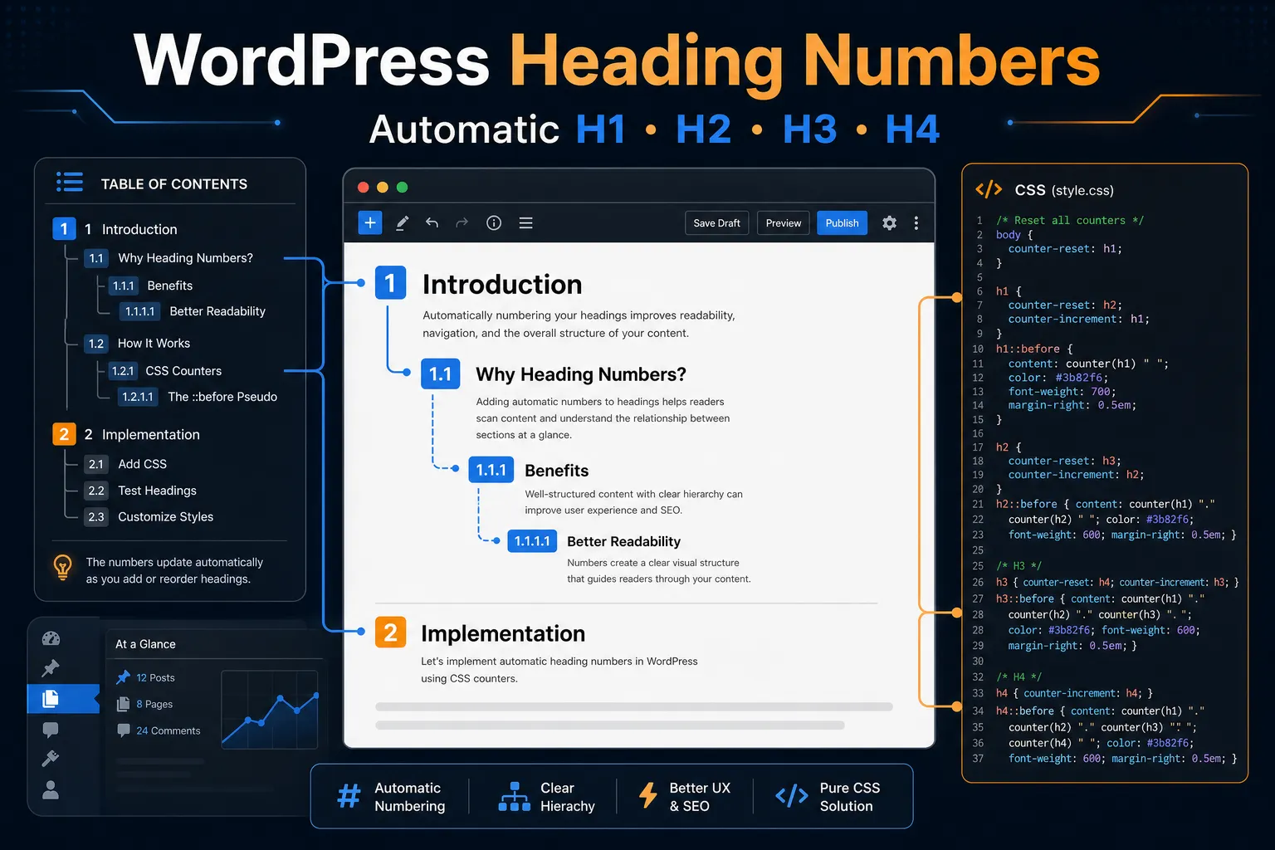
Task: Open the Tools wrench sidebar icon
Action: click(x=51, y=759)
